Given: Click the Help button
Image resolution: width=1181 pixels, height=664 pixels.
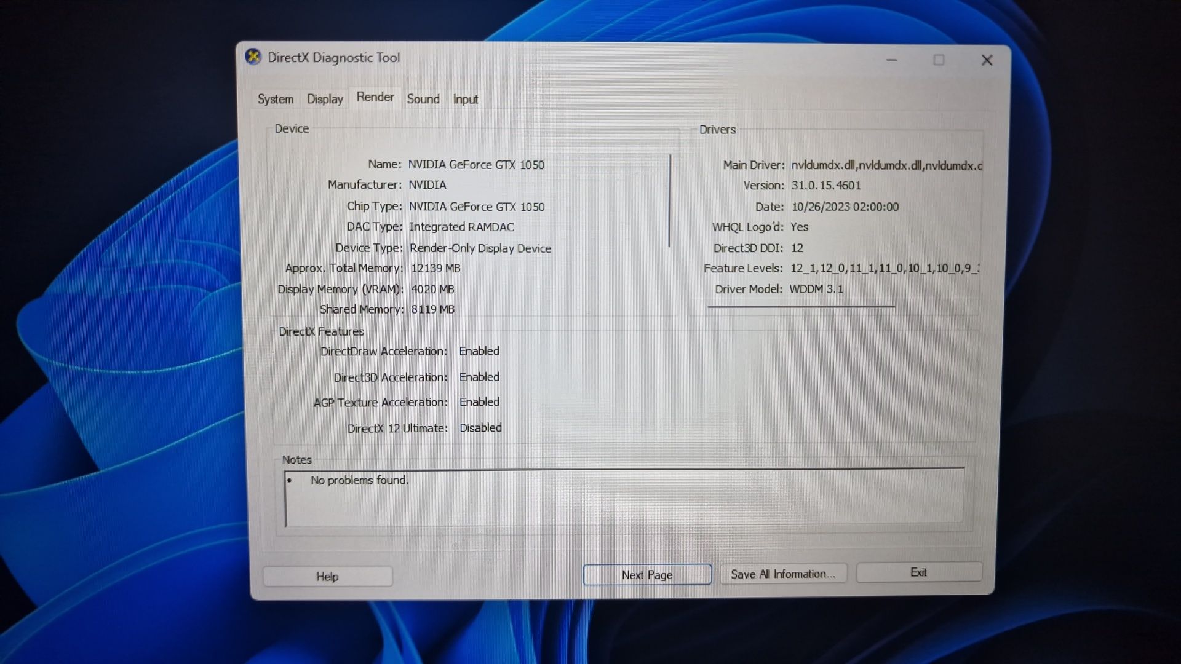Looking at the screenshot, I should [x=327, y=576].
